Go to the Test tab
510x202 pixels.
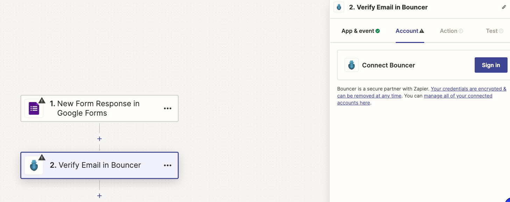(x=495, y=31)
